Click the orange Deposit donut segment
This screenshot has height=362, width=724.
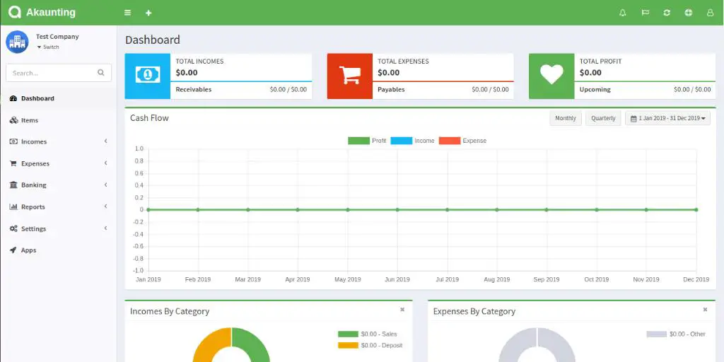(208, 345)
